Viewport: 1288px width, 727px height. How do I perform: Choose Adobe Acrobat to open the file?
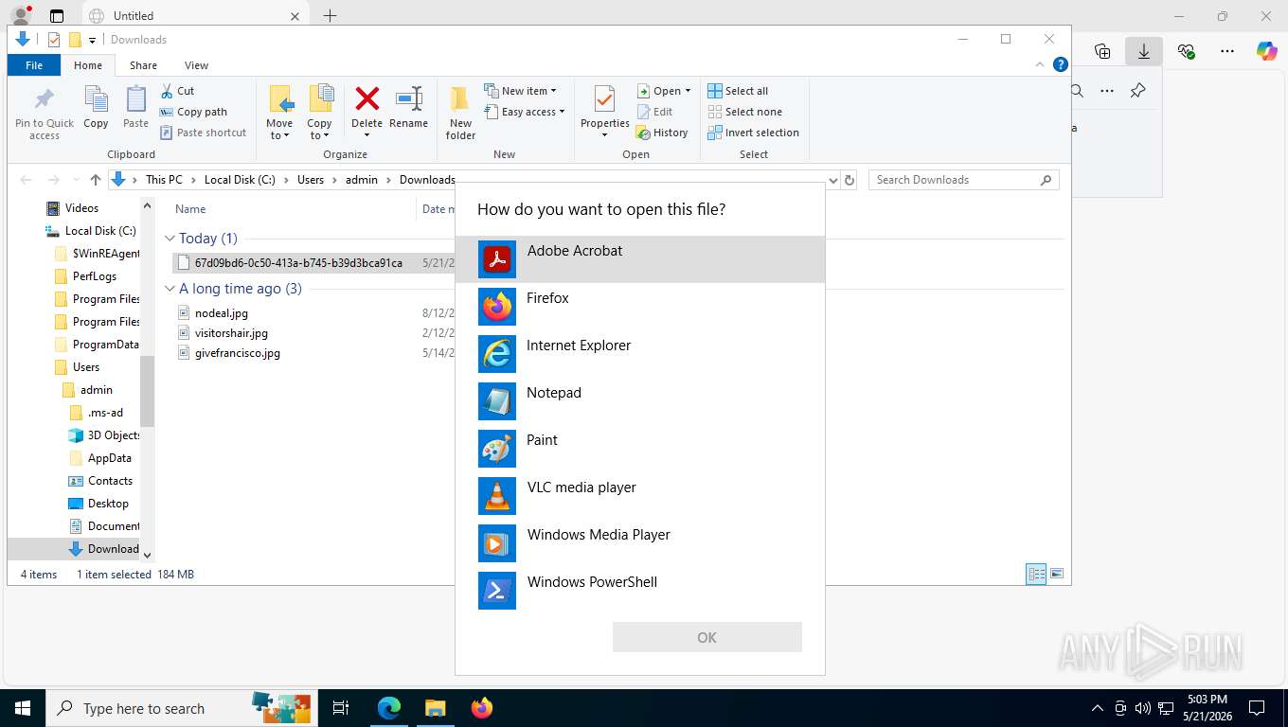(x=639, y=258)
